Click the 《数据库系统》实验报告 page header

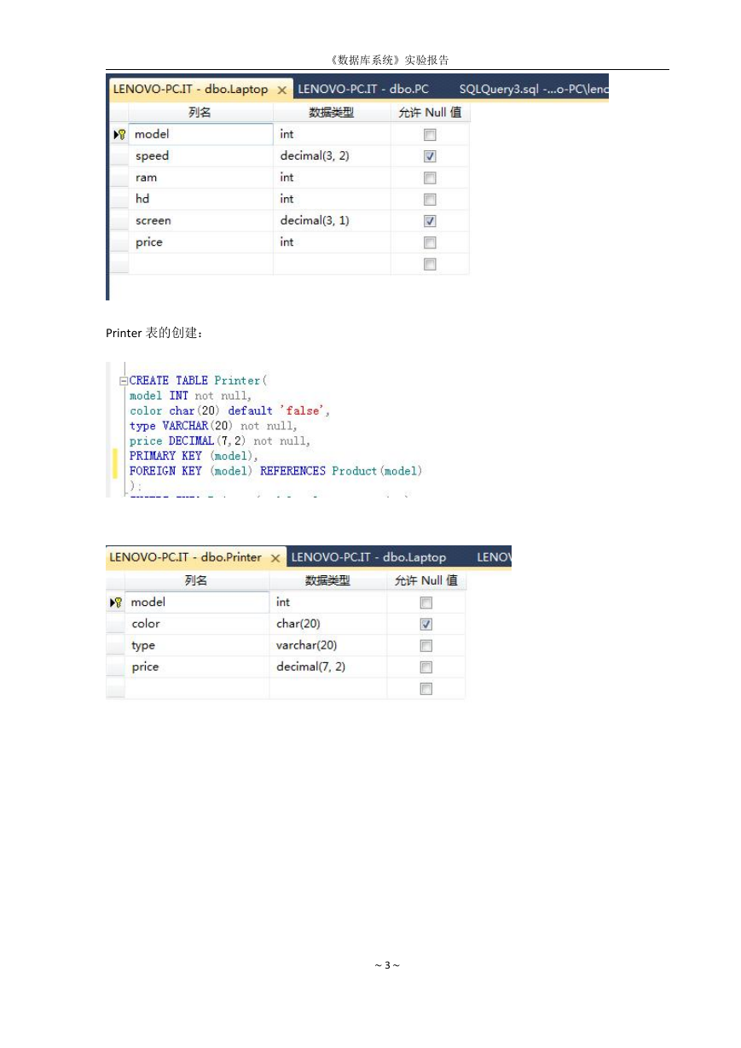tap(388, 61)
